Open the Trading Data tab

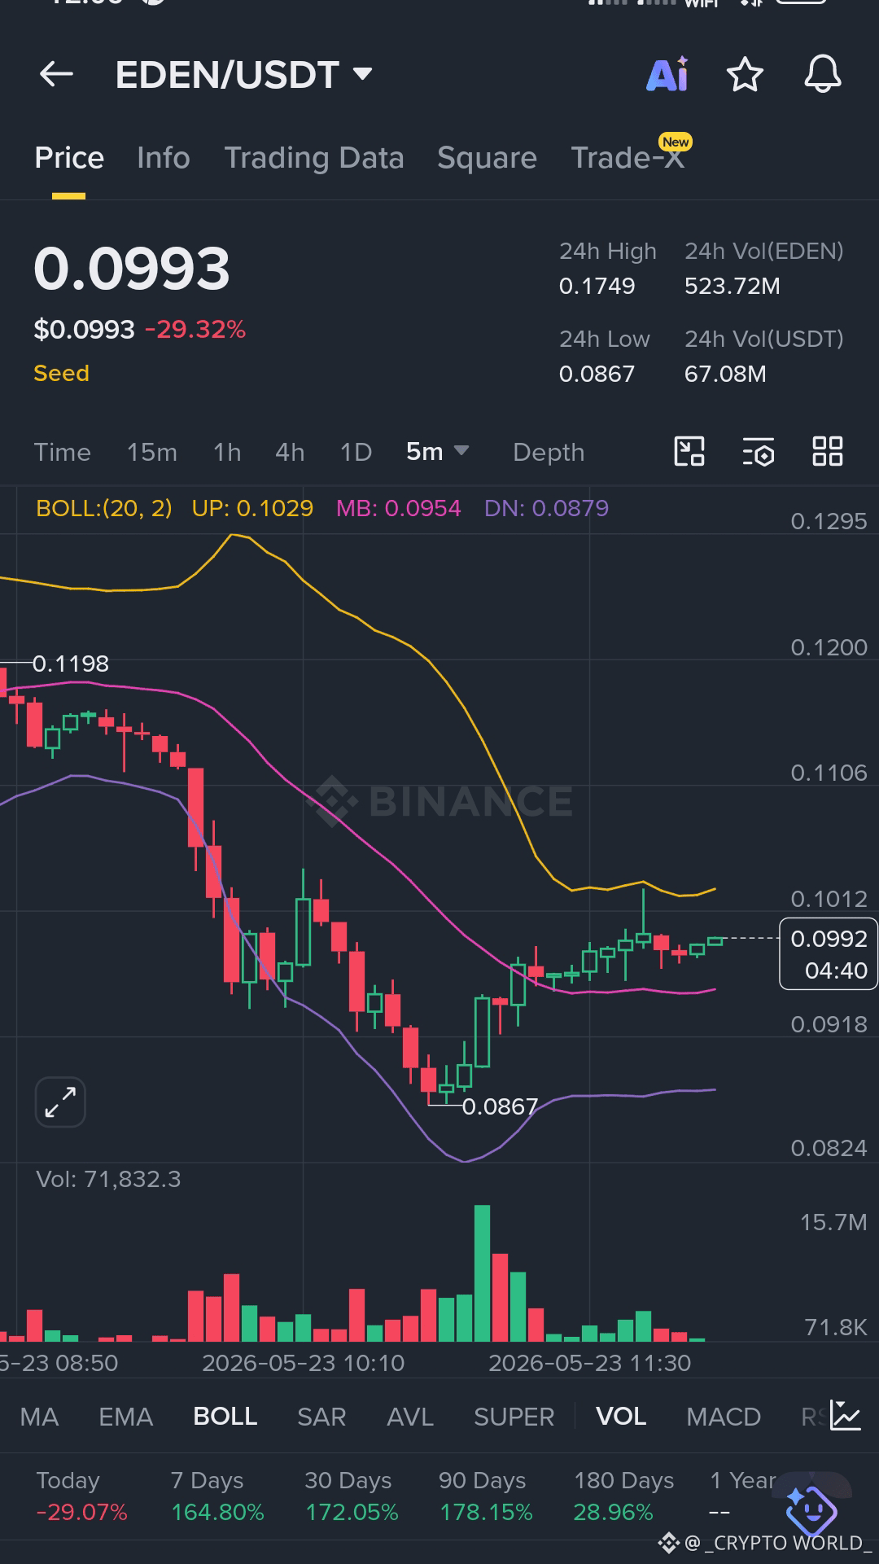click(x=314, y=158)
